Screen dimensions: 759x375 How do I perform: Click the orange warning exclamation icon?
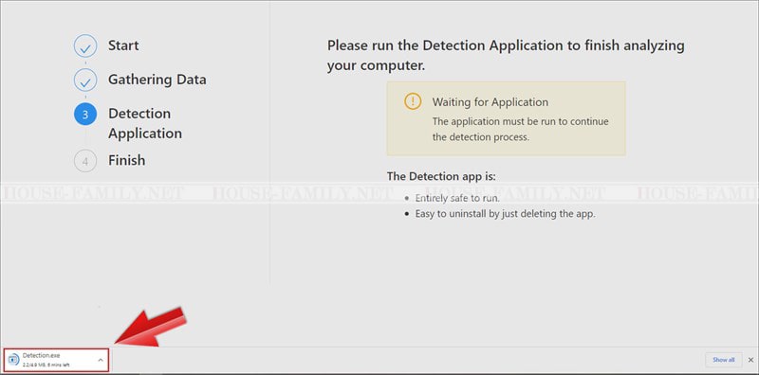(413, 101)
